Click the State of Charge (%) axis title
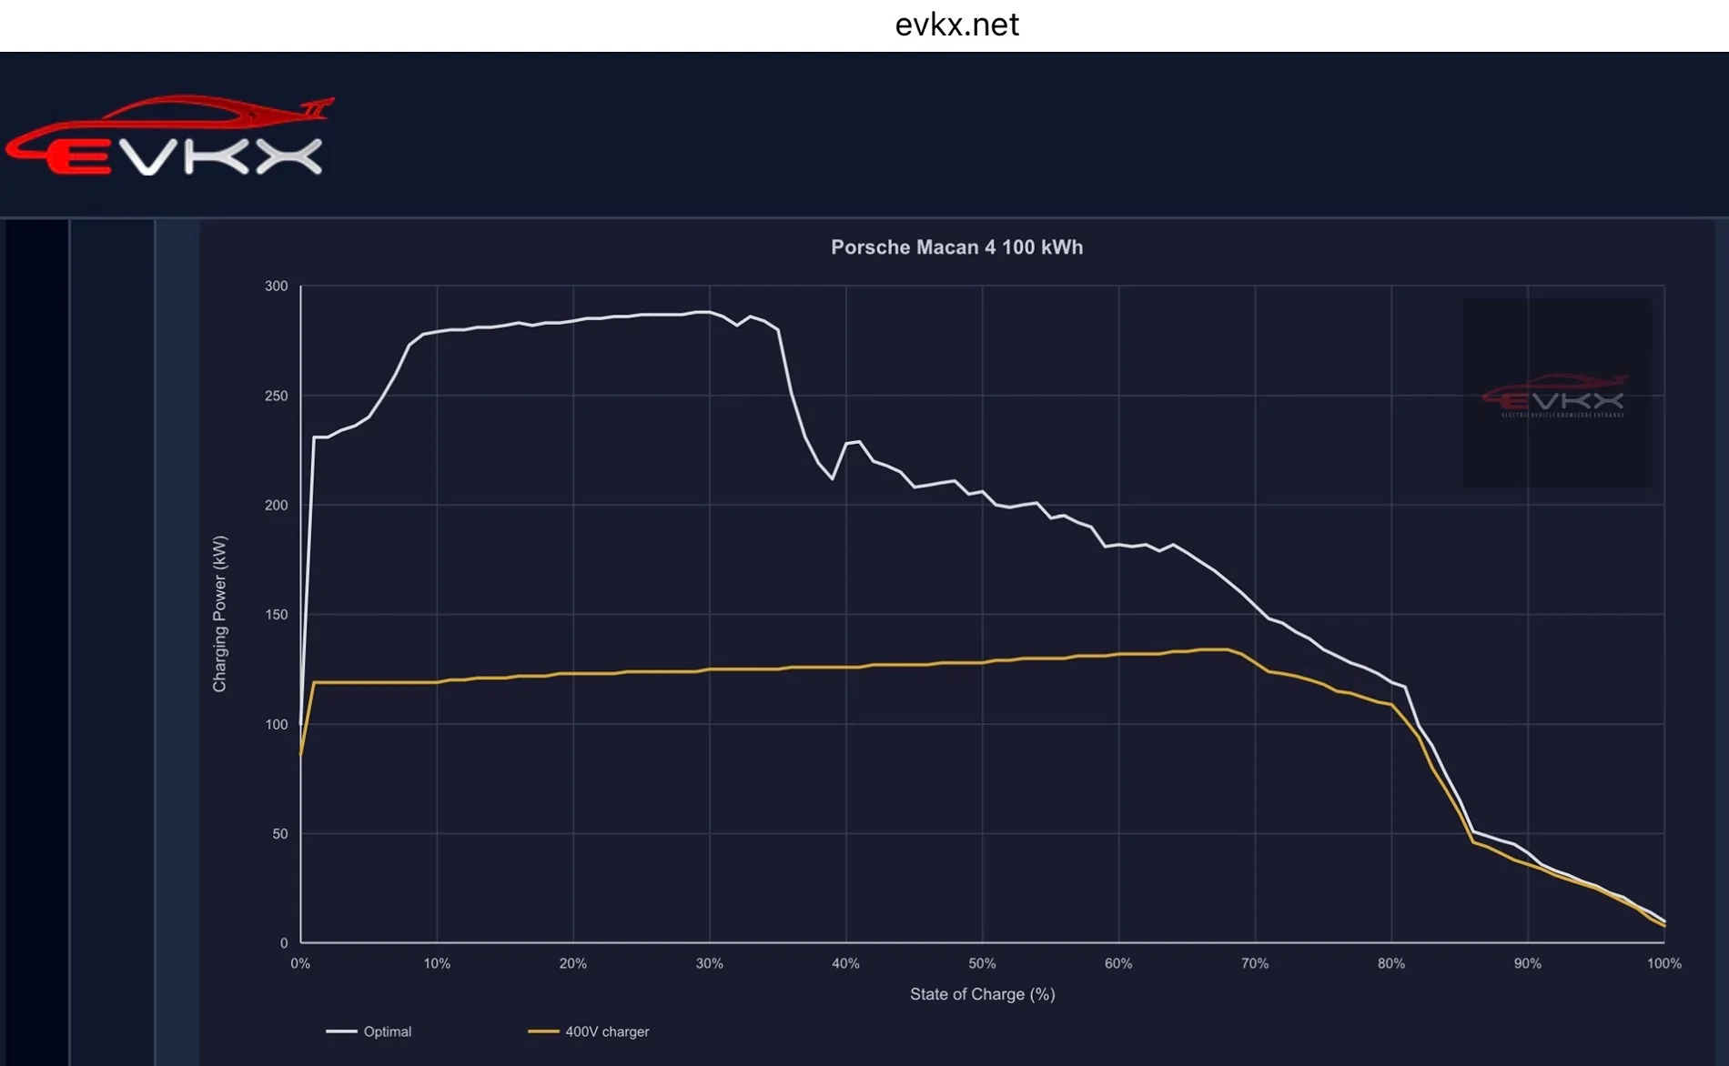Image resolution: width=1729 pixels, height=1066 pixels. pyautogui.click(x=982, y=994)
